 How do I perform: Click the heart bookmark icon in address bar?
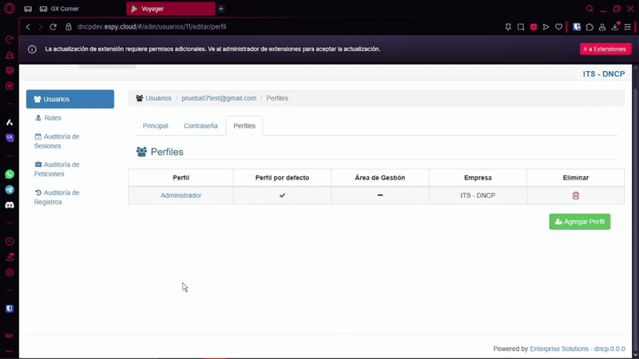coord(558,26)
